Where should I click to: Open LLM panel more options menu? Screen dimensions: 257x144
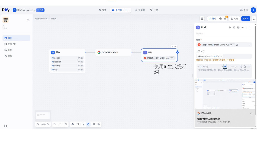243,27
